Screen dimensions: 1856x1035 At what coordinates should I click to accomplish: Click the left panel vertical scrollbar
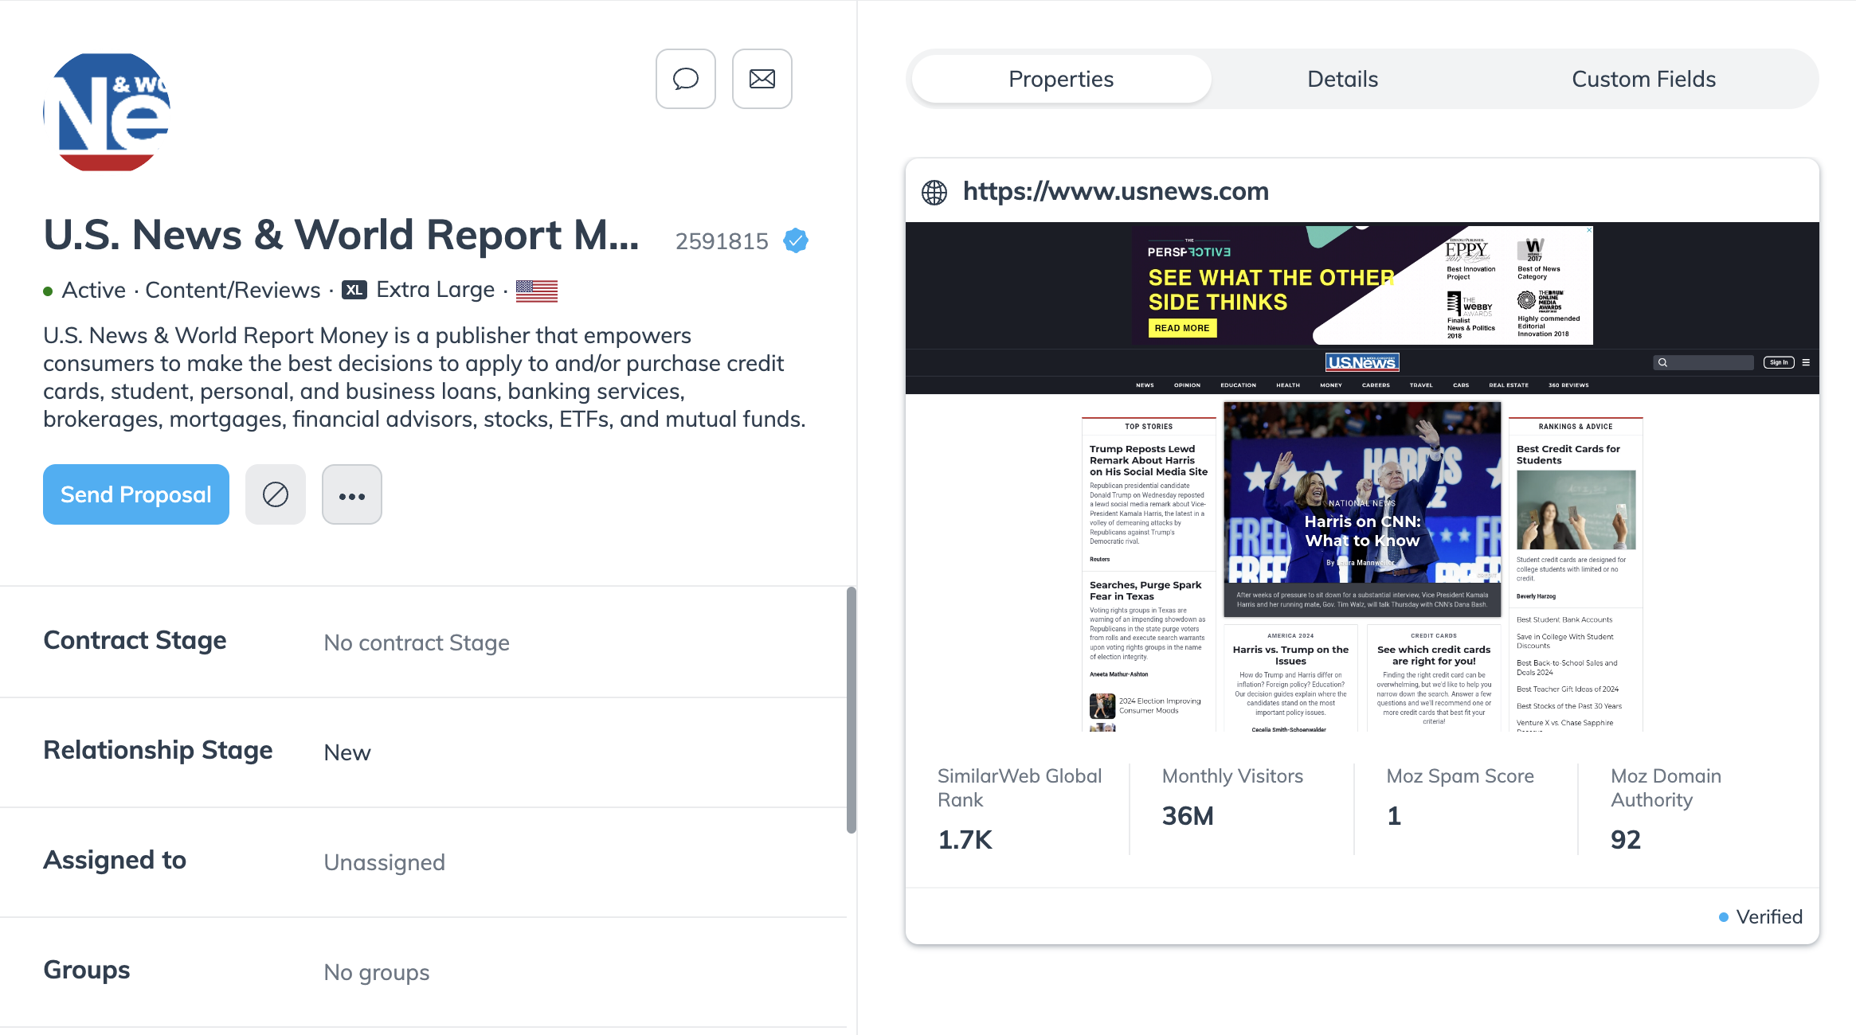(851, 709)
